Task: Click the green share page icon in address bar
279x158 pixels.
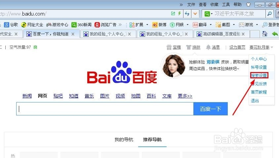Action: (173, 14)
